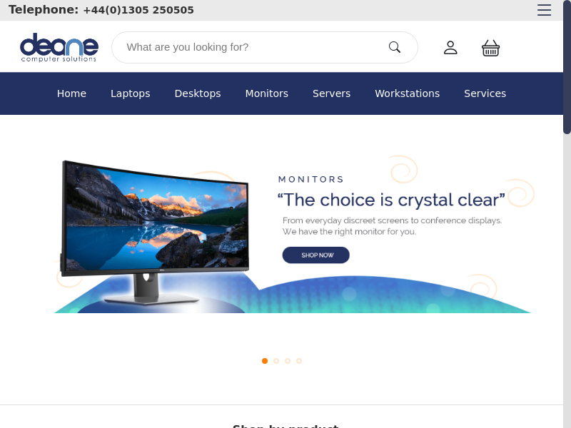Viewport: 571px width, 428px height.
Task: Click the SHOP NOW button
Action: coord(315,255)
